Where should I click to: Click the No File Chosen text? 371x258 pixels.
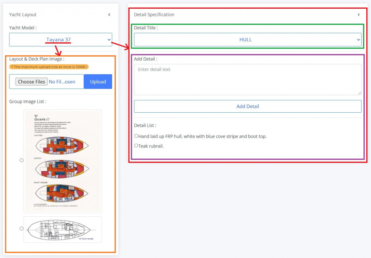click(x=62, y=82)
